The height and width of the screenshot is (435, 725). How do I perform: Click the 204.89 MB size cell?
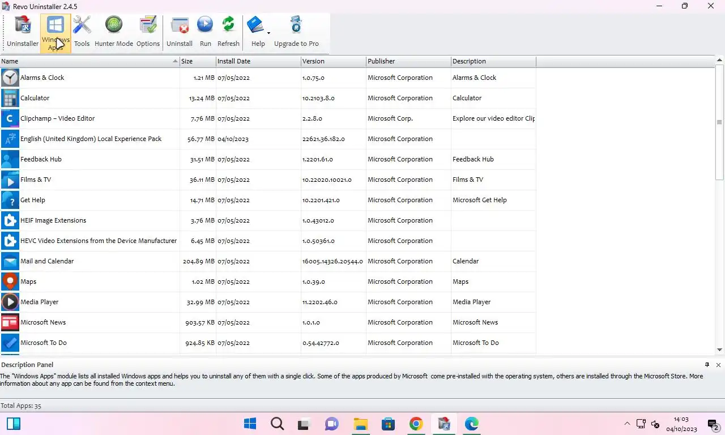[x=198, y=261]
